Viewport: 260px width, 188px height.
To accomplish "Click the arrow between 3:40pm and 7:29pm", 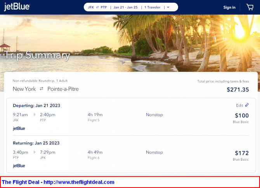I will click(35, 152).
